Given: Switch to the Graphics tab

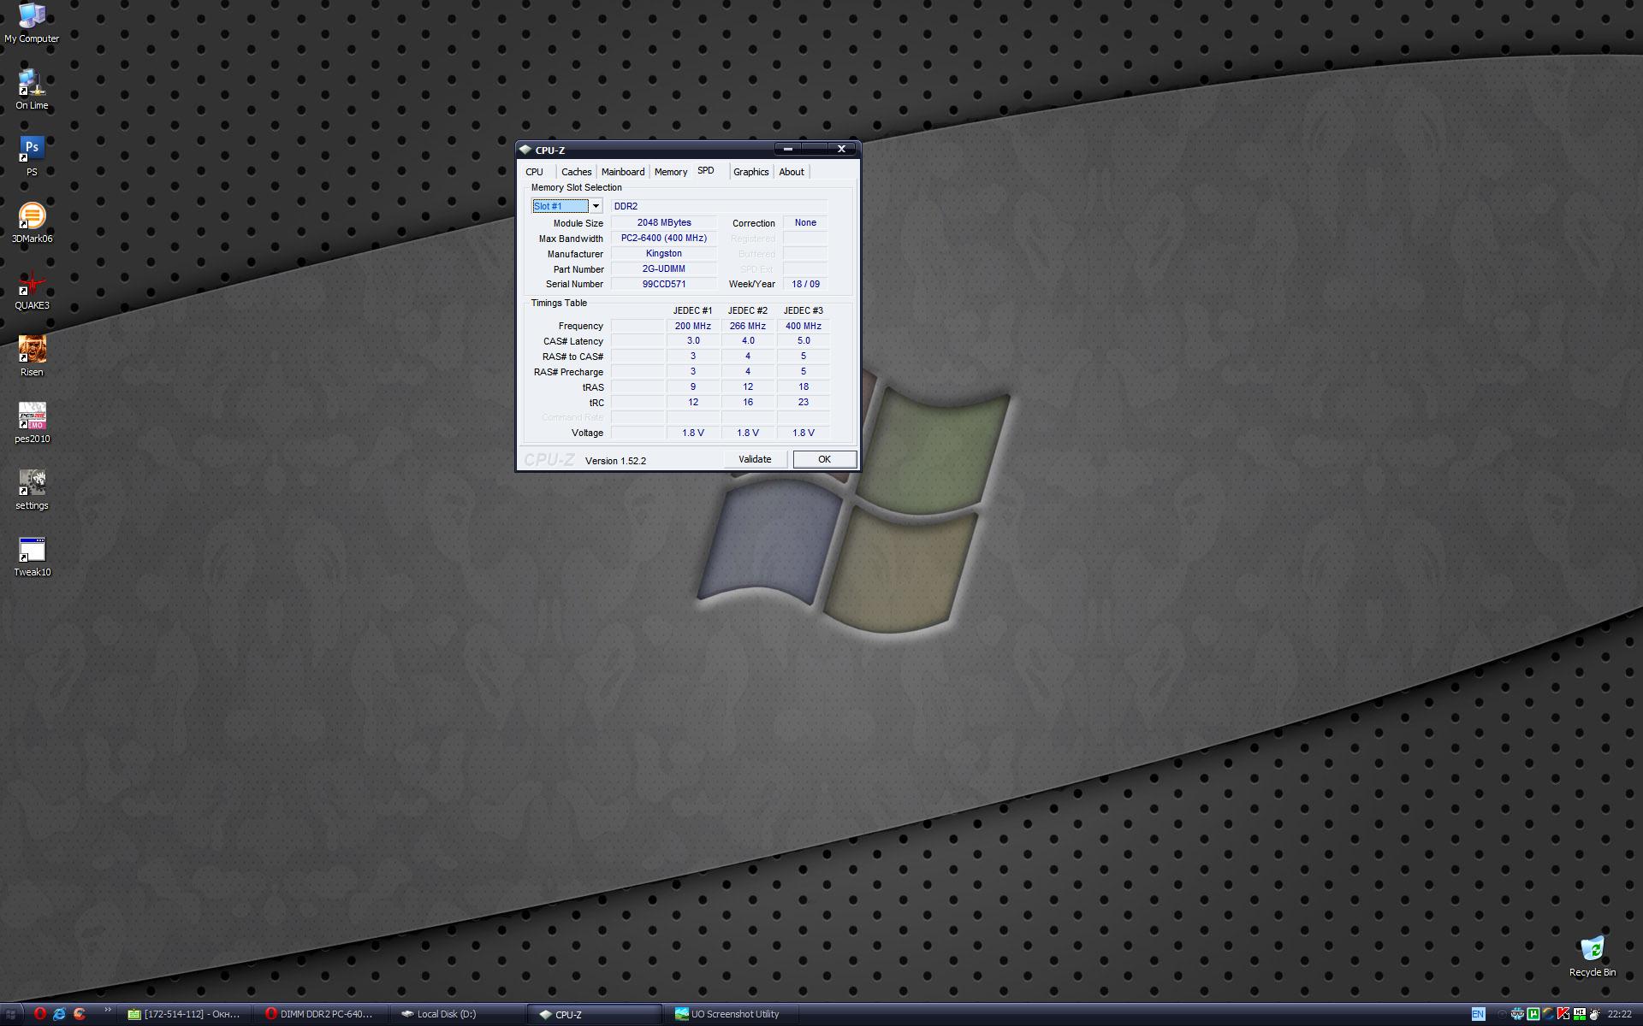Looking at the screenshot, I should click(x=751, y=172).
